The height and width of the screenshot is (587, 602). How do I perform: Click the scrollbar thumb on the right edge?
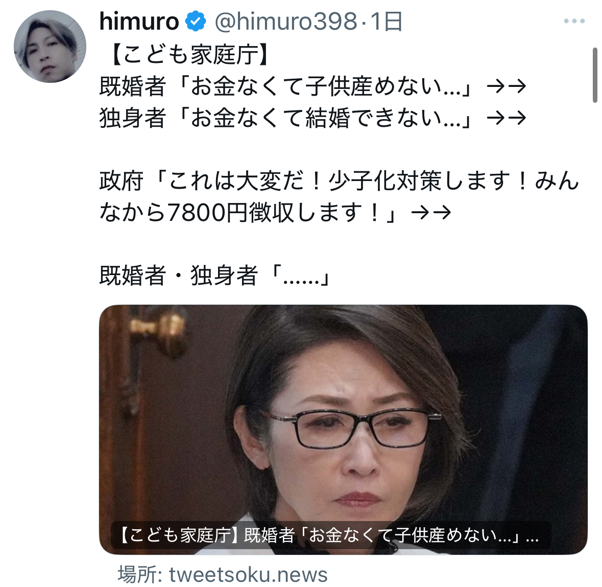[x=595, y=75]
